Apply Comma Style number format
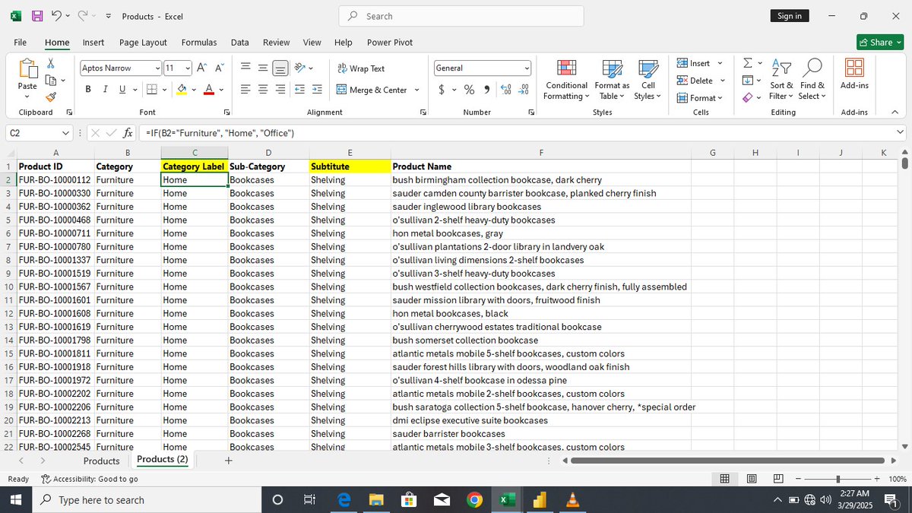This screenshot has width=912, height=513. [x=486, y=90]
